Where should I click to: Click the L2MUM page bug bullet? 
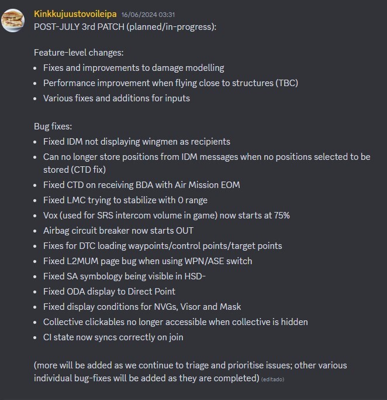(148, 261)
